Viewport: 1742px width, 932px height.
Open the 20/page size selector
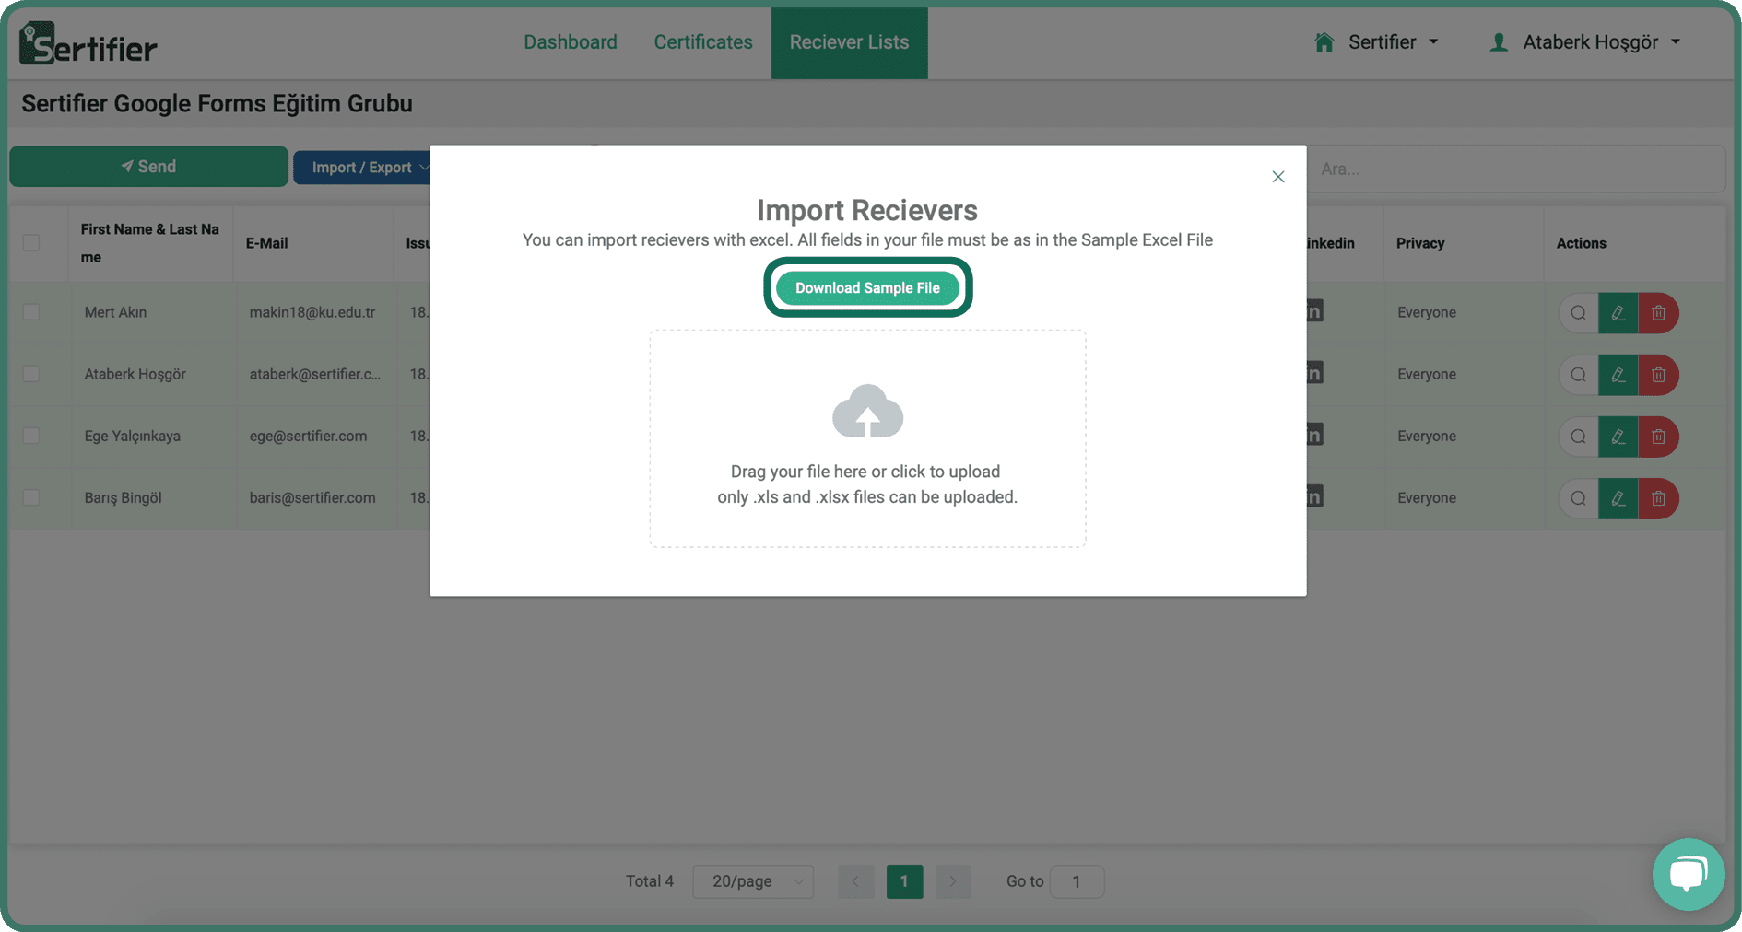(753, 881)
